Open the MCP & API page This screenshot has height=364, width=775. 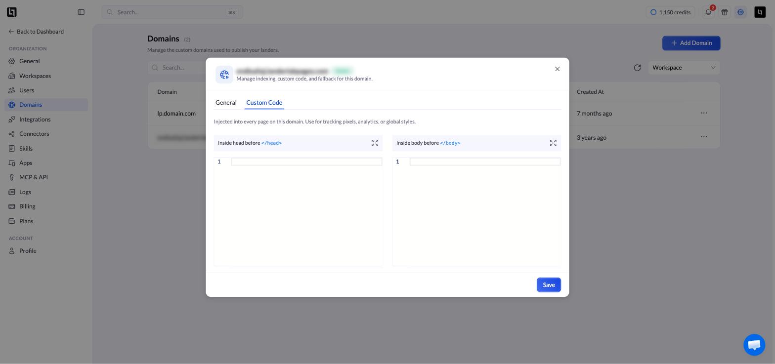pos(46,177)
